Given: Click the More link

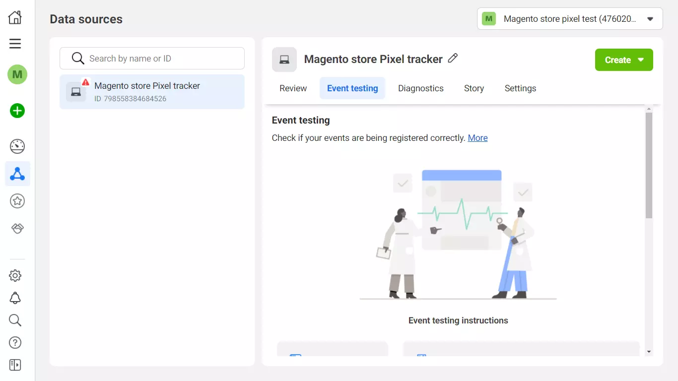Looking at the screenshot, I should pos(477,138).
